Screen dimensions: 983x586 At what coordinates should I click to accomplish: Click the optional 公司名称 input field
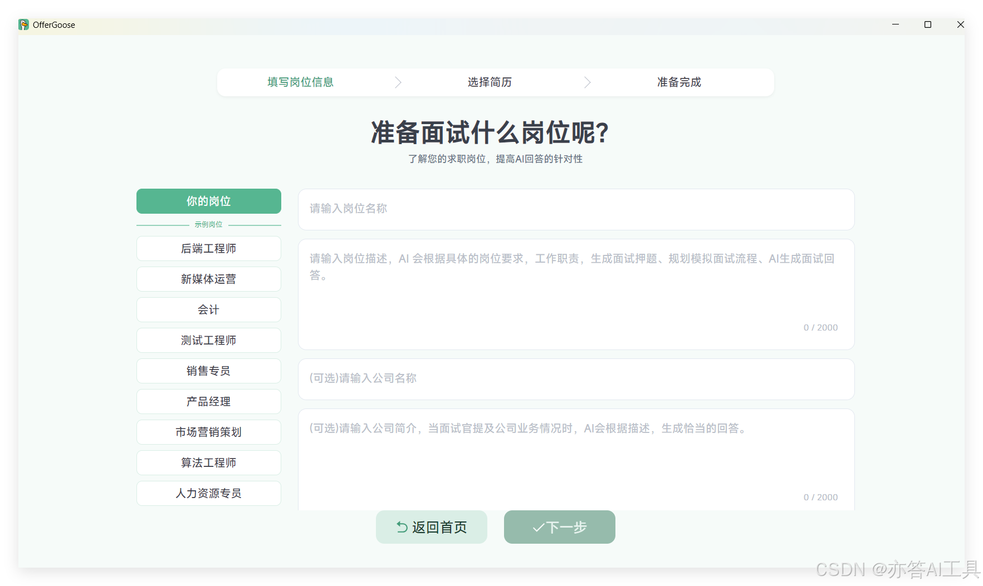click(575, 378)
